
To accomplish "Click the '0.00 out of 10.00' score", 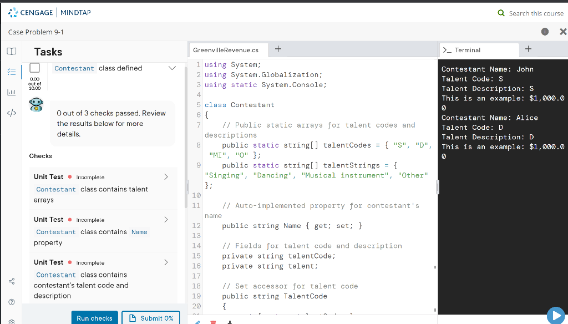I will (35, 84).
